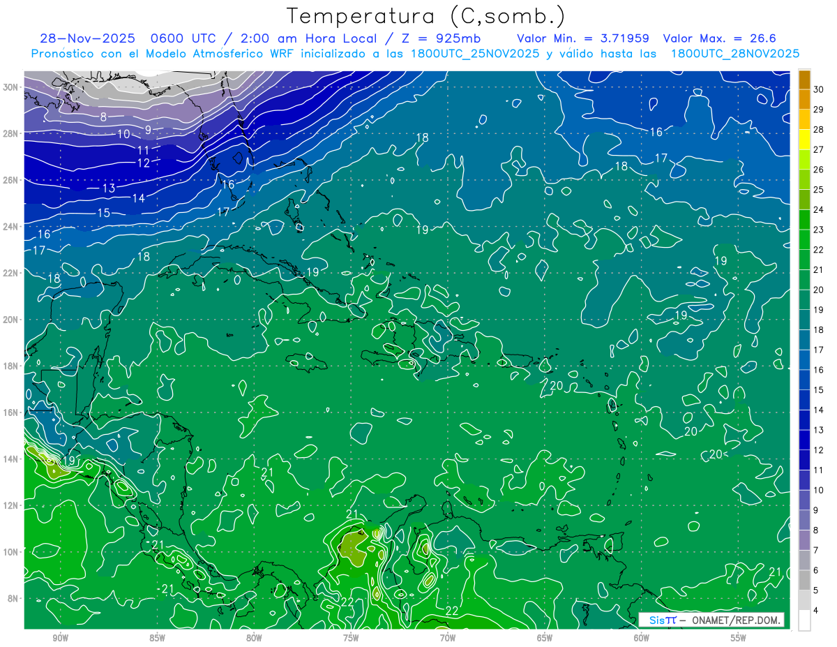Click the "11" contour label on the map
This screenshot has width=837, height=647.
144,150
